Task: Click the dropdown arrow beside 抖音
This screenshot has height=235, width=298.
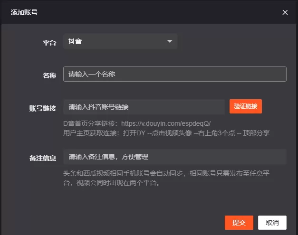Action: (170, 41)
